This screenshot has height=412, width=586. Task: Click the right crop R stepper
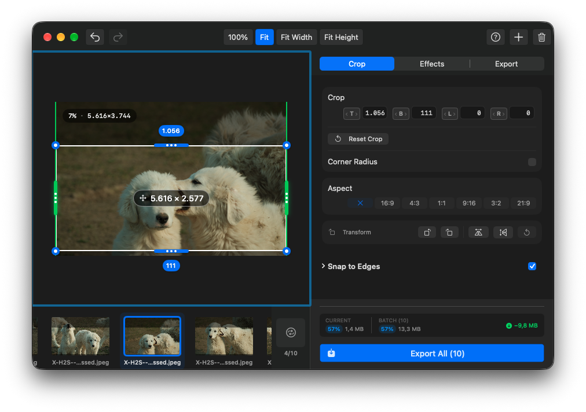499,113
